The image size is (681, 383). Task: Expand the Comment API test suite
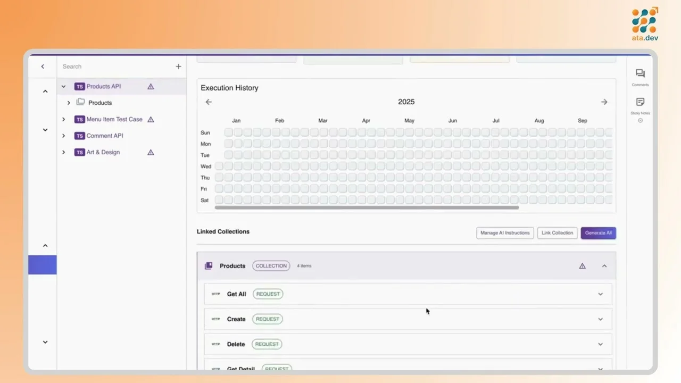coord(63,136)
